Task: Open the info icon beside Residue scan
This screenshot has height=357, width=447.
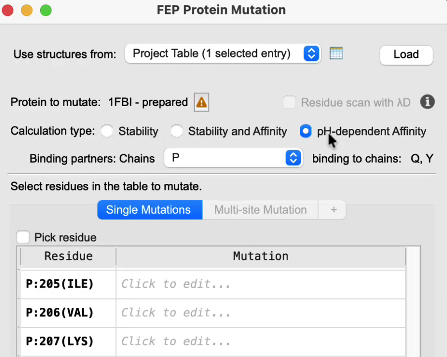Action: point(427,102)
